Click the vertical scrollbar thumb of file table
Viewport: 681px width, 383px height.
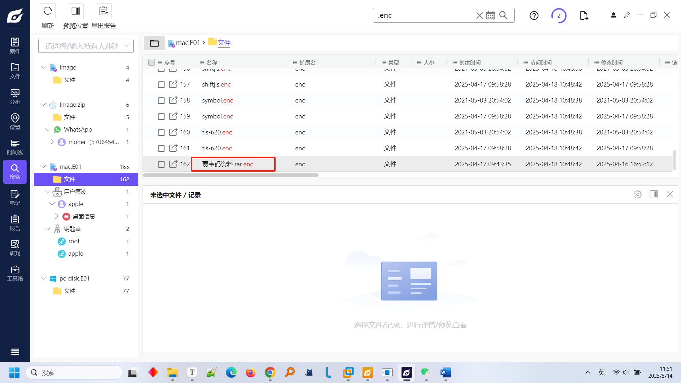pos(675,160)
